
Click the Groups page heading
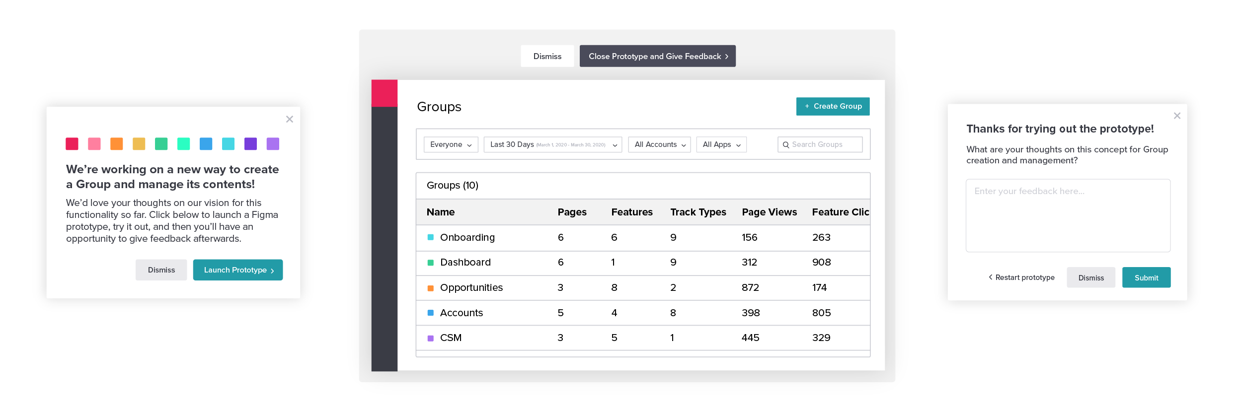439,107
